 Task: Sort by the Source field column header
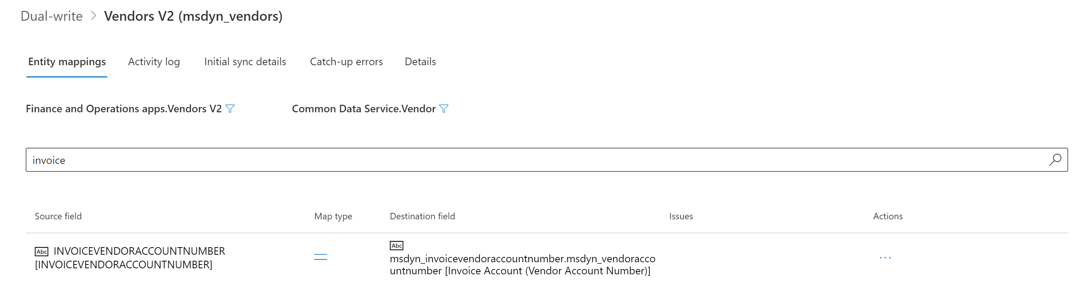tap(58, 216)
